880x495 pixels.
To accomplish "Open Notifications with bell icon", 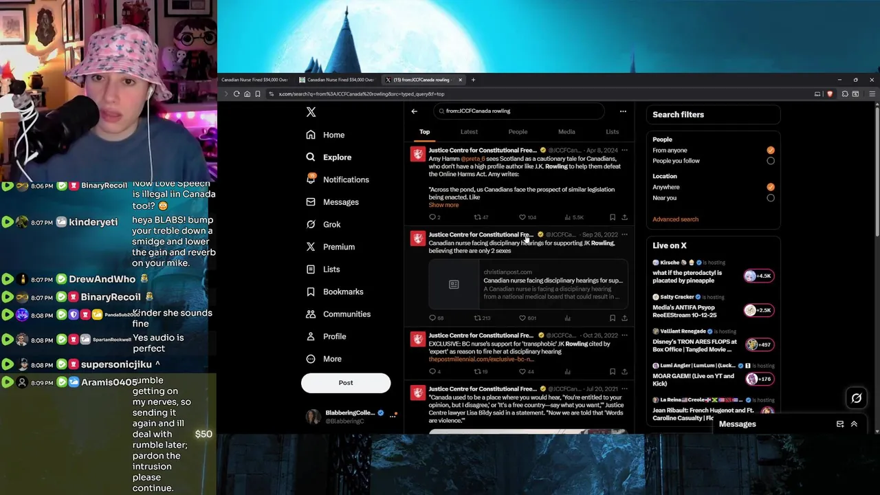I will tap(338, 179).
